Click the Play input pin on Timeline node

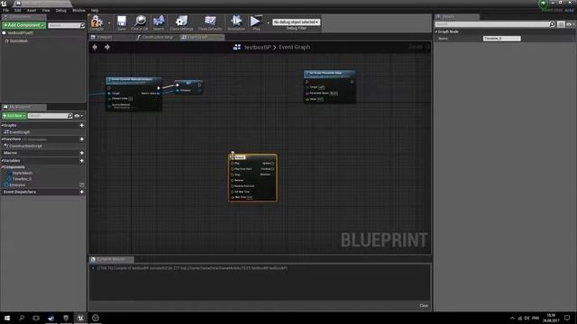point(233,163)
